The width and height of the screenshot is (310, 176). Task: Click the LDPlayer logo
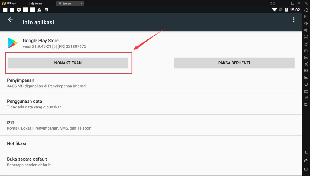pyautogui.click(x=4, y=3)
